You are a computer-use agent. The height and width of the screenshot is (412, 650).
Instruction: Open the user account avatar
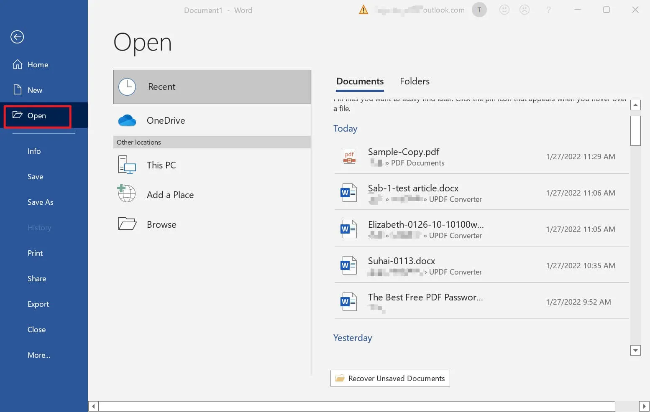point(479,10)
